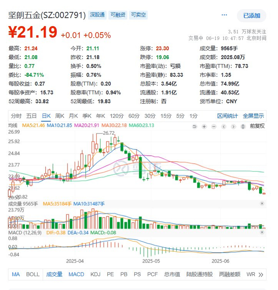Click the current price ¥21.19

[33, 32]
